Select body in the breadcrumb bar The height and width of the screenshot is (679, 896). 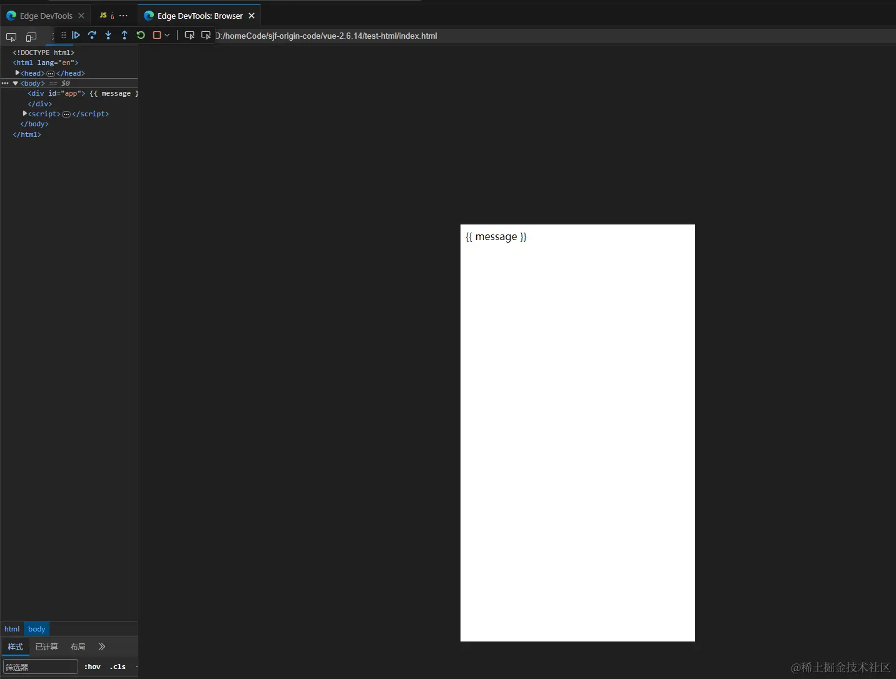37,629
